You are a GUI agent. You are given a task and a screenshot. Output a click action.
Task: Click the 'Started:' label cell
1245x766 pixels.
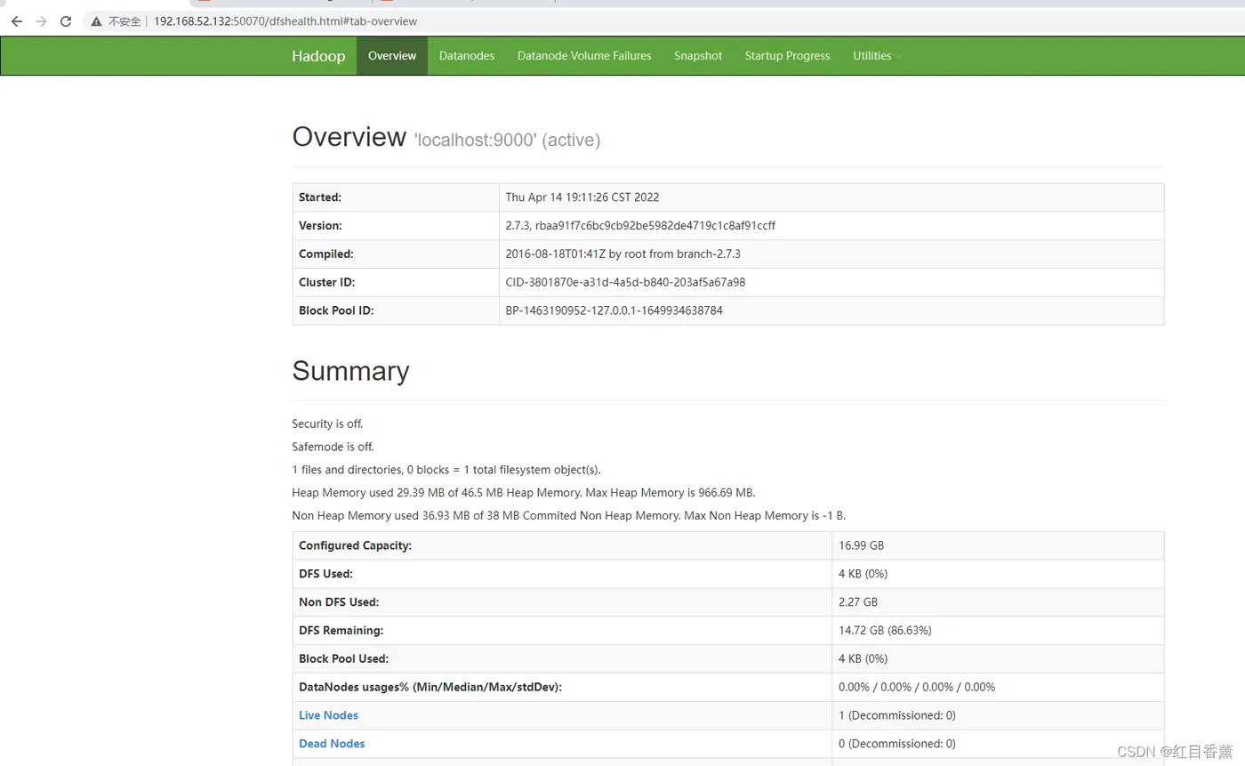click(396, 198)
